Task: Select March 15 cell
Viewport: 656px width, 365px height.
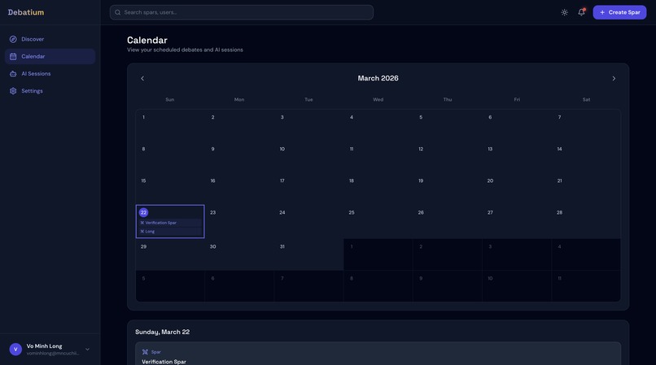Action: pyautogui.click(x=170, y=189)
